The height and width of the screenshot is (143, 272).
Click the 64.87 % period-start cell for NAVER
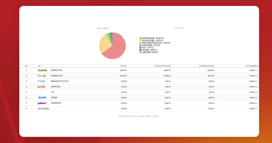click(x=167, y=70)
